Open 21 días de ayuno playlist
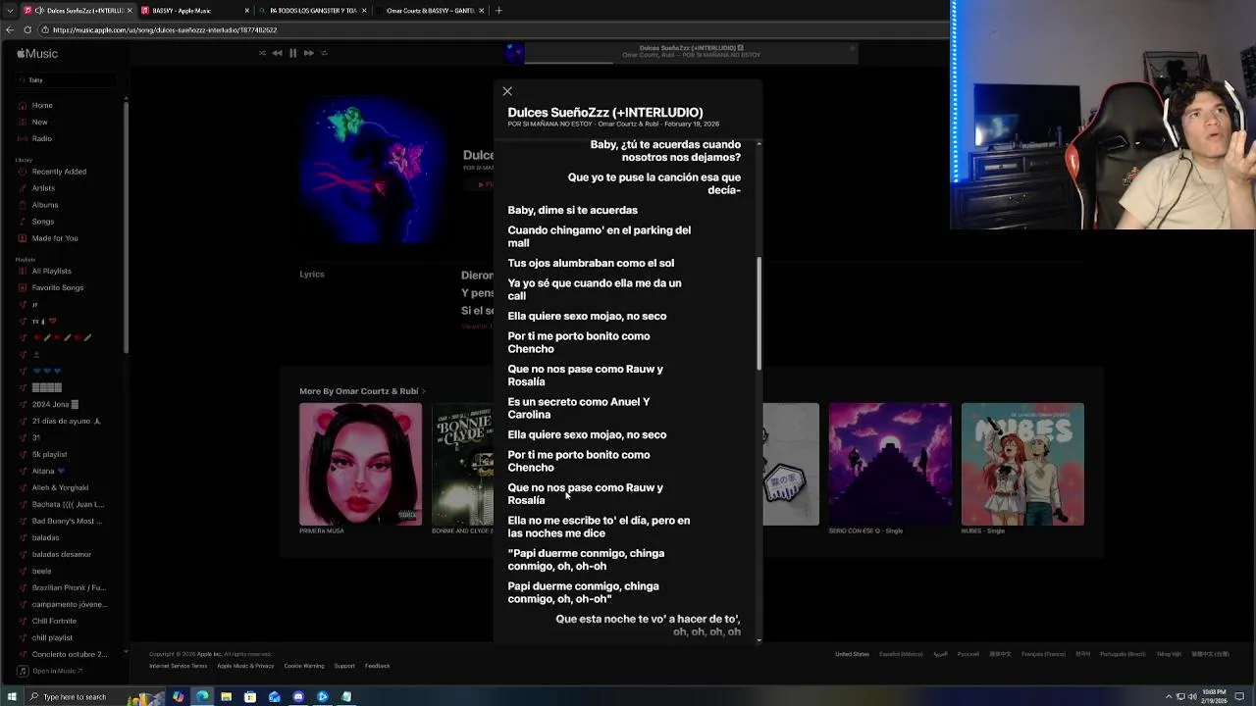Screen dimensions: 1256x706 point(66,421)
